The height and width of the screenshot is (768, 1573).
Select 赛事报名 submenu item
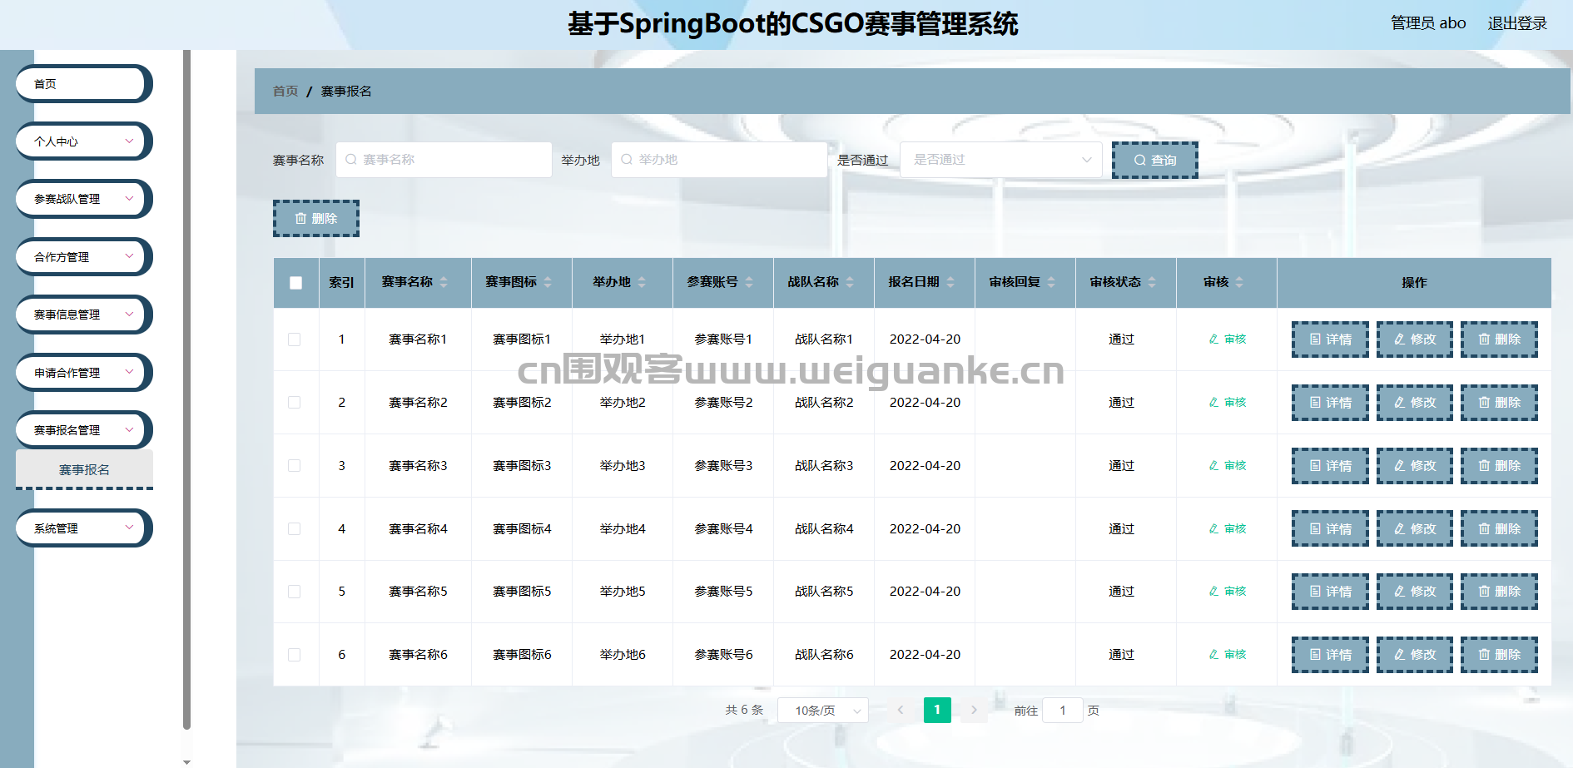coord(84,470)
